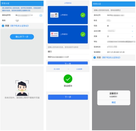Switch to the 认证结果 step tab
The width and height of the screenshot is (136, 131).
click(x=79, y=69)
